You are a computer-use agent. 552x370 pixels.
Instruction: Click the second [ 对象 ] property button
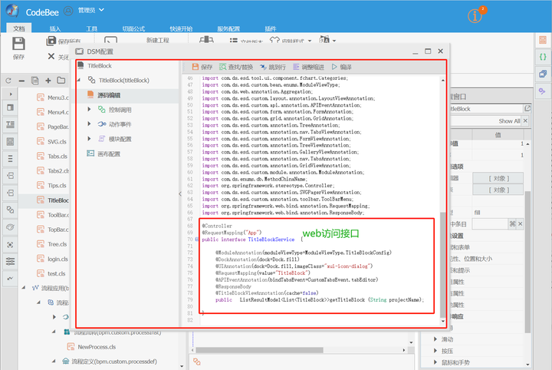498,190
